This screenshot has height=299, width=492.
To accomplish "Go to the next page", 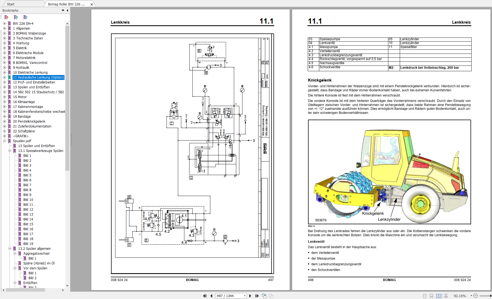I will (x=250, y=296).
